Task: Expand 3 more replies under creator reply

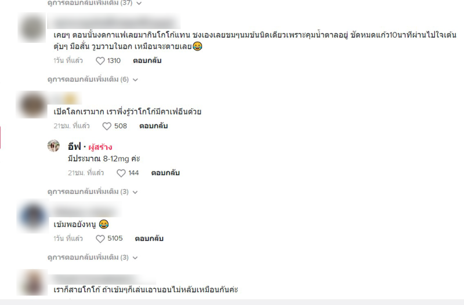Action: coord(93,192)
